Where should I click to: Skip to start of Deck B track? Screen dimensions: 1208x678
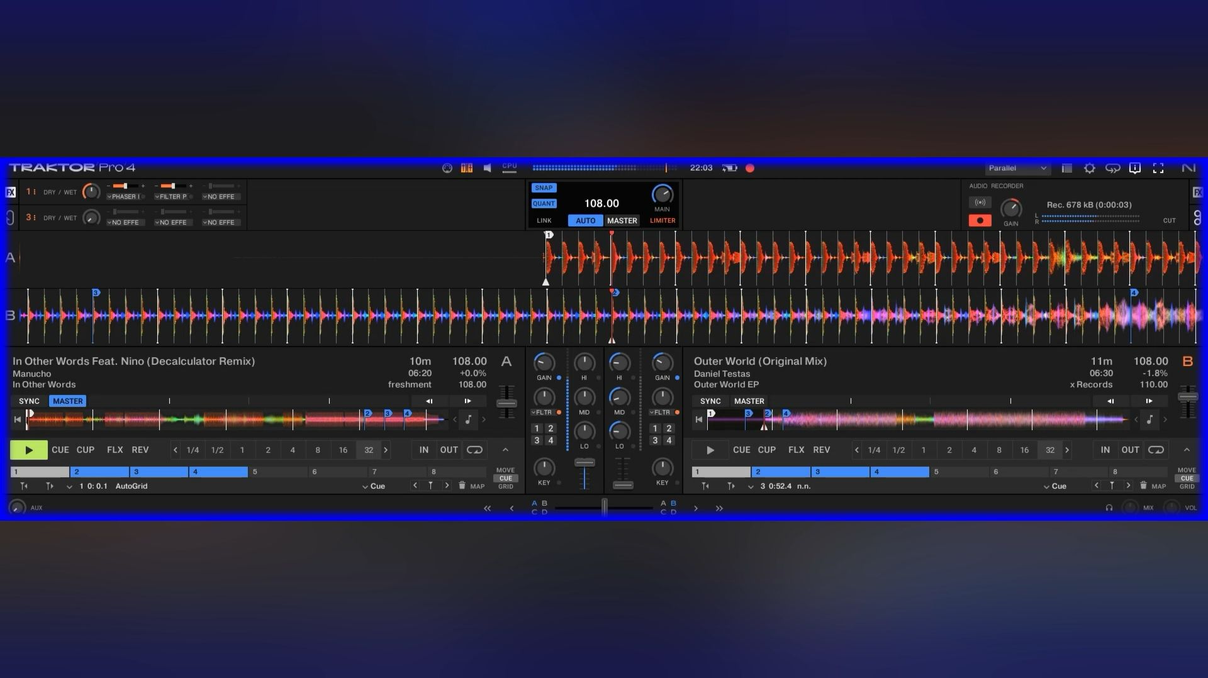coord(699,420)
